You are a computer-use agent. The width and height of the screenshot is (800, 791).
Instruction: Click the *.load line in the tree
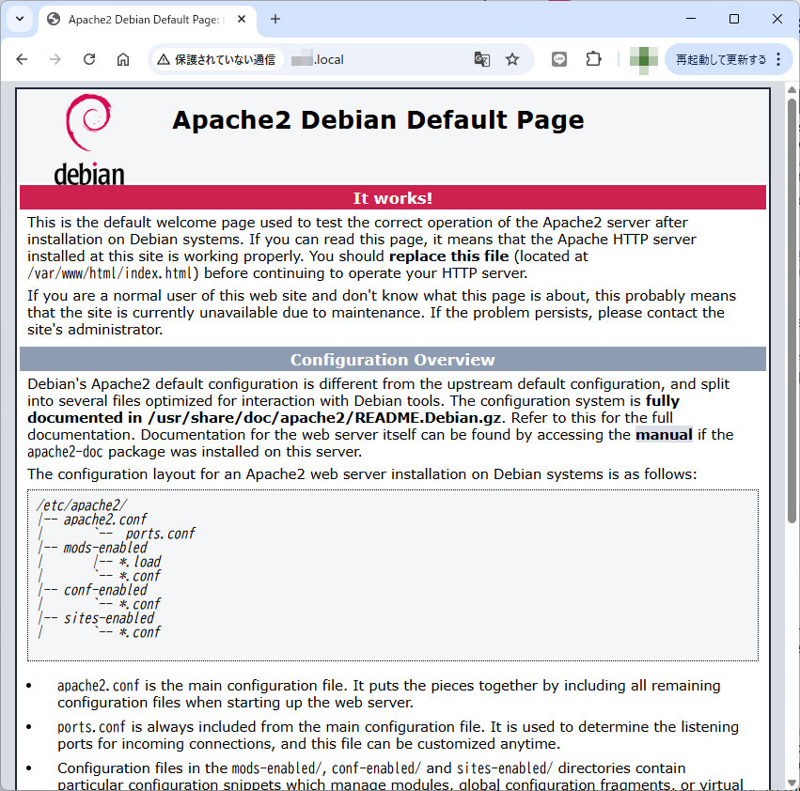click(140, 562)
